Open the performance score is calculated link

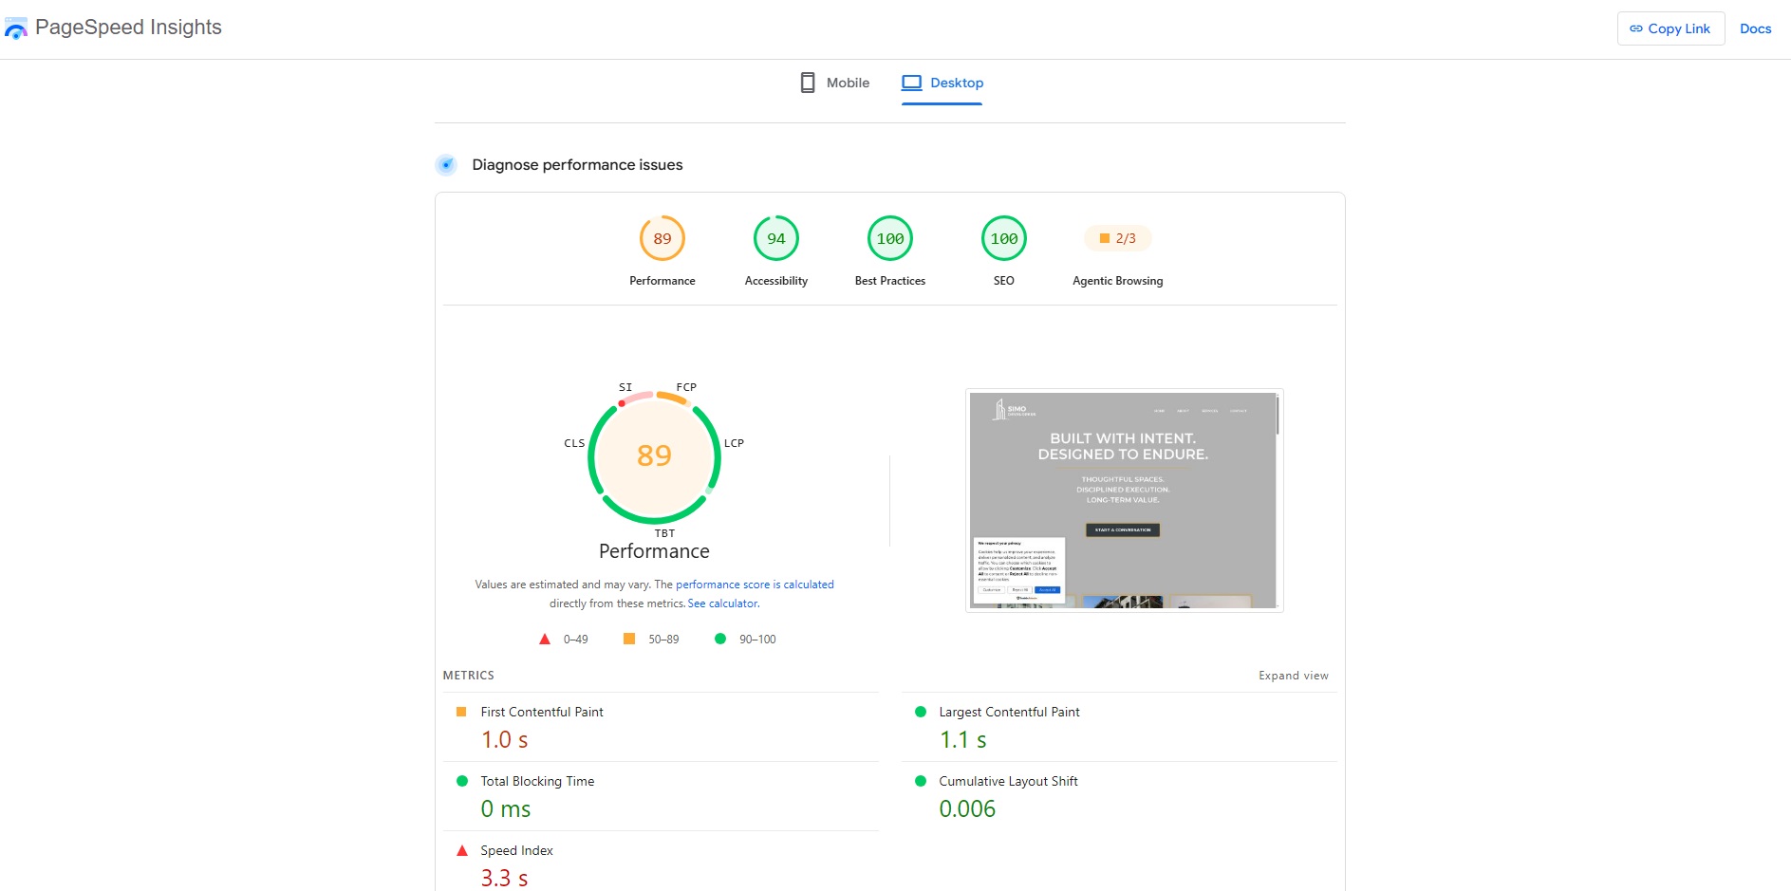(x=755, y=585)
